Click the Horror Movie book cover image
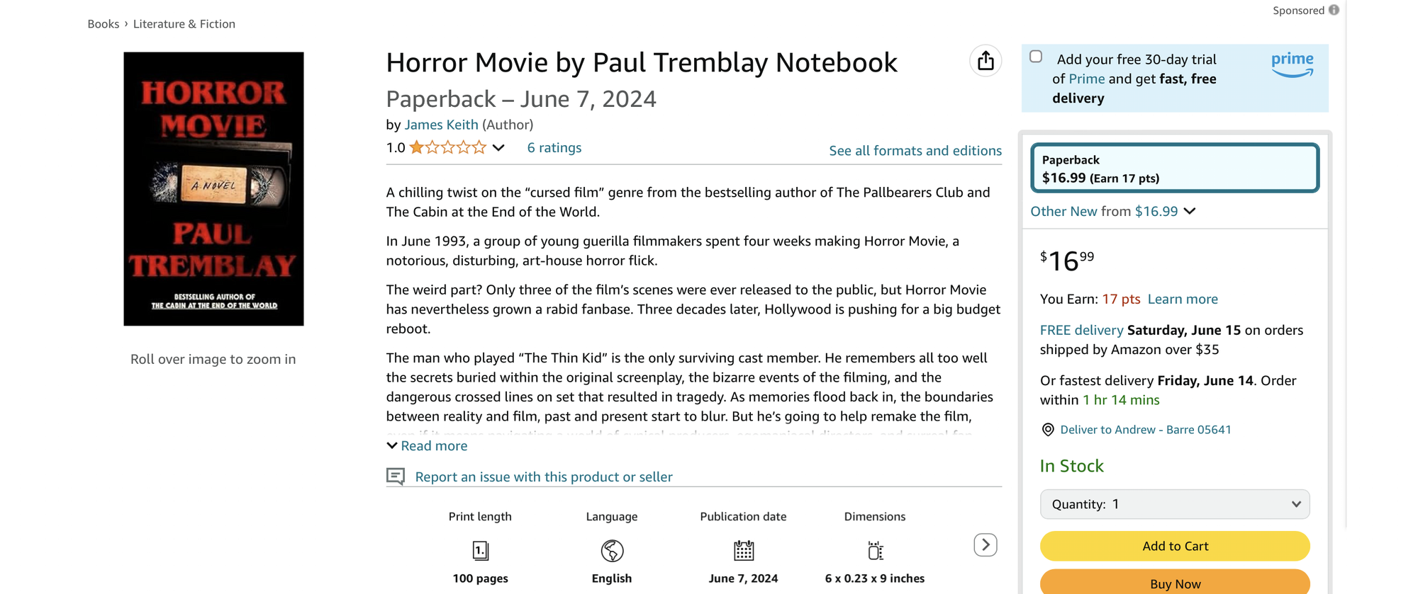Image resolution: width=1418 pixels, height=594 pixels. [213, 188]
